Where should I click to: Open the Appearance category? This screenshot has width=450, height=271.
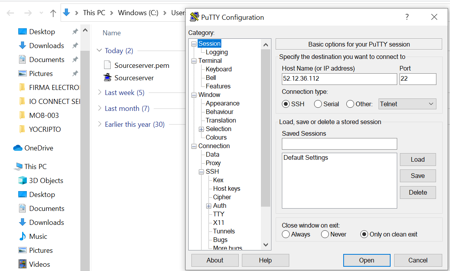pyautogui.click(x=222, y=103)
